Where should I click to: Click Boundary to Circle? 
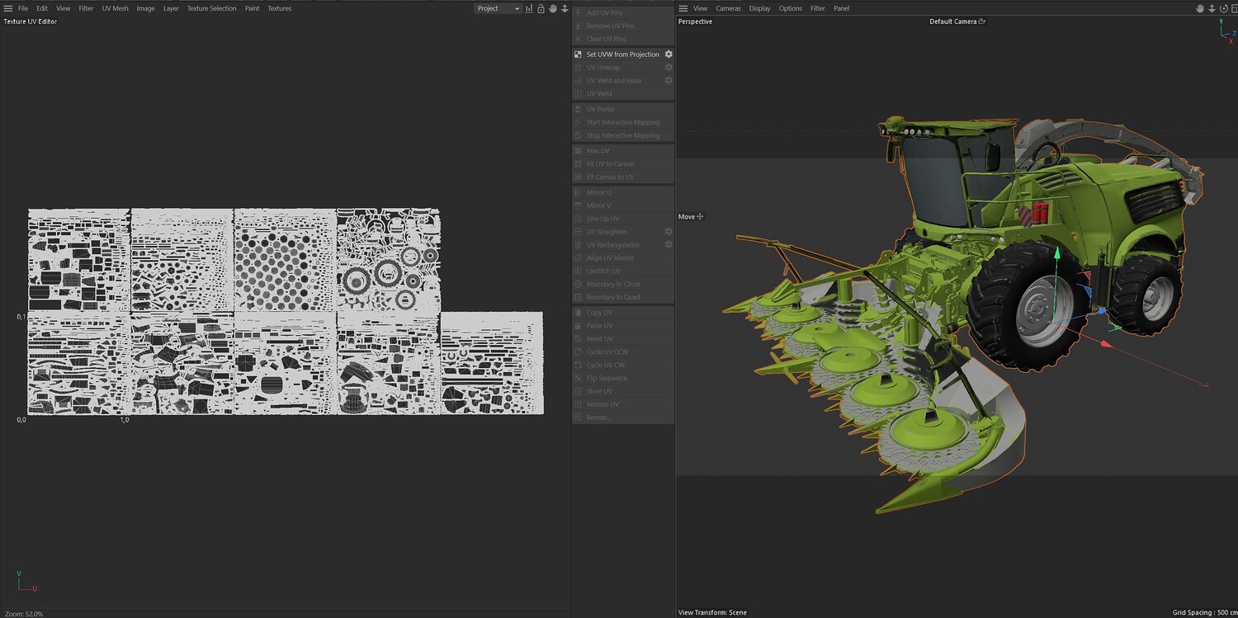click(x=623, y=285)
